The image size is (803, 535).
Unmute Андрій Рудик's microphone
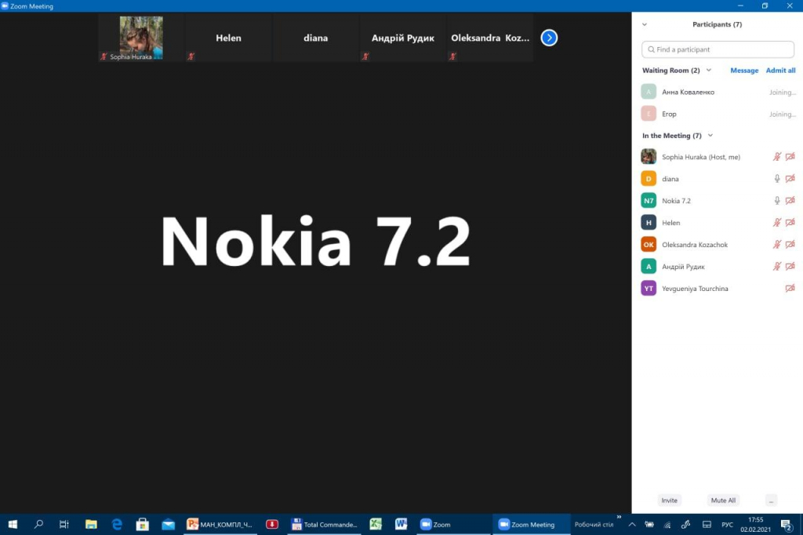click(777, 267)
